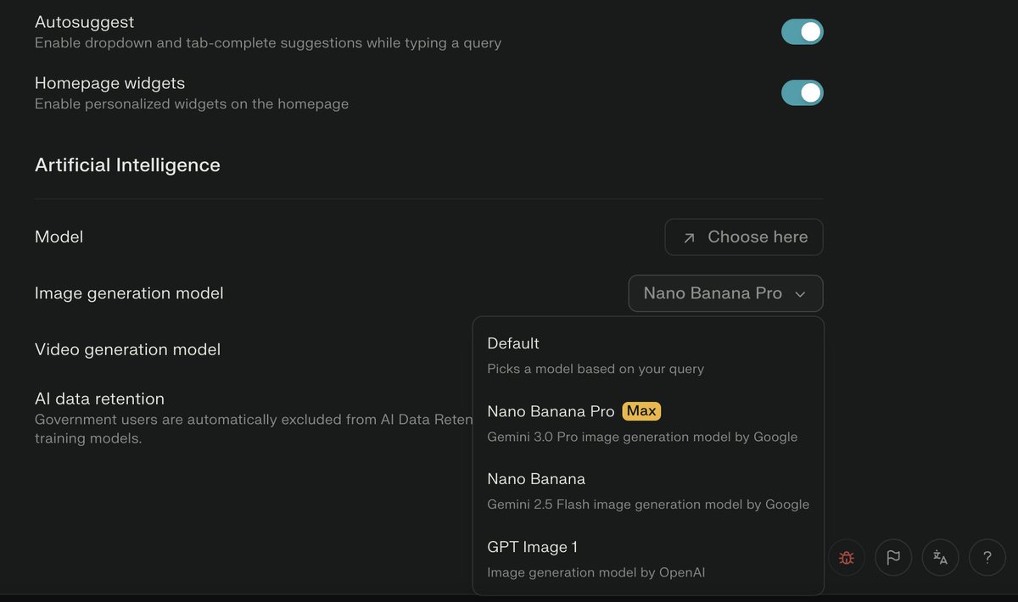This screenshot has height=602, width=1018.
Task: Click the Image generation model label
Action: (x=129, y=293)
